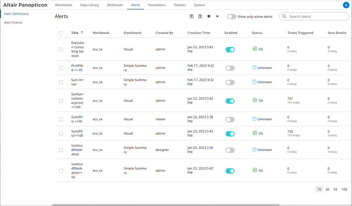
Task: Open the Workbooks tab
Action: [x=64, y=5]
